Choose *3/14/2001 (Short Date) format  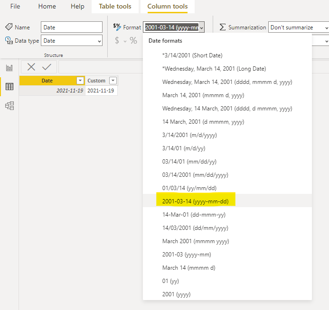pyautogui.click(x=227, y=55)
